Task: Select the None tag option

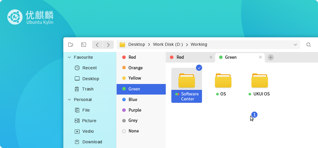Action: pyautogui.click(x=133, y=131)
